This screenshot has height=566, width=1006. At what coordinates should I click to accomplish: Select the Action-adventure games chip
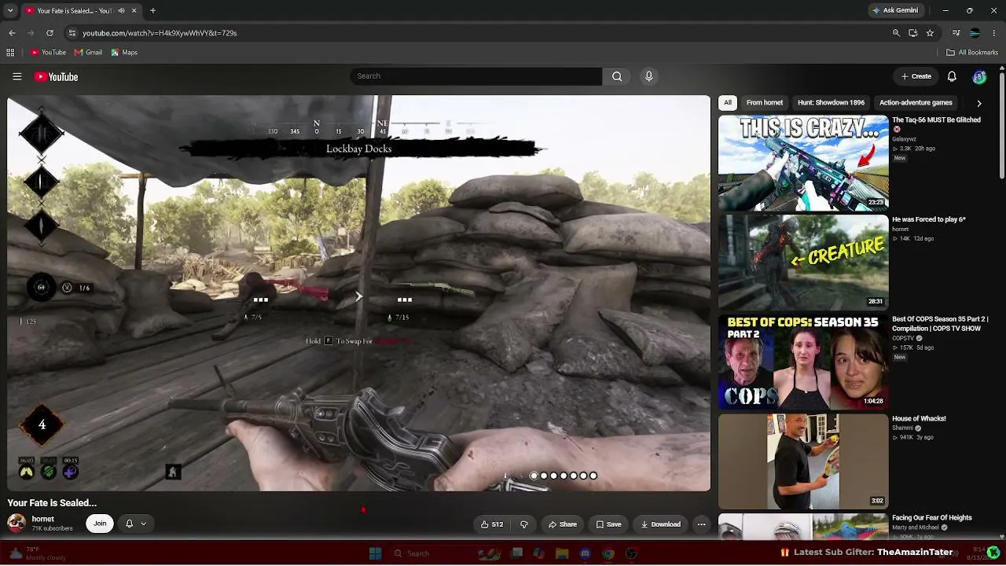[x=916, y=103]
